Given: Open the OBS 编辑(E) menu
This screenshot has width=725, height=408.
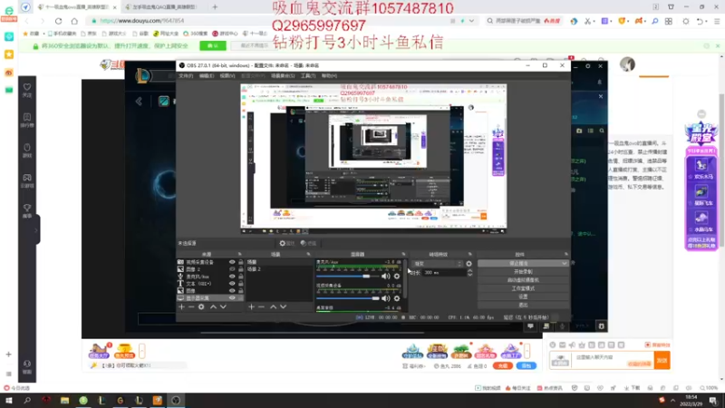Looking at the screenshot, I should 207,76.
